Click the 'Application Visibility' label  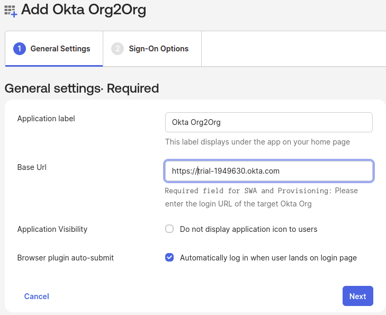pyautogui.click(x=52, y=229)
